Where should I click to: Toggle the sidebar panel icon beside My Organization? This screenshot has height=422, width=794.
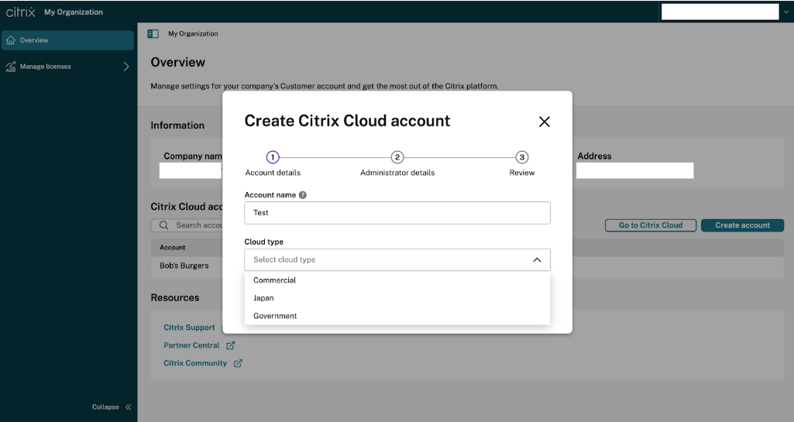point(153,34)
